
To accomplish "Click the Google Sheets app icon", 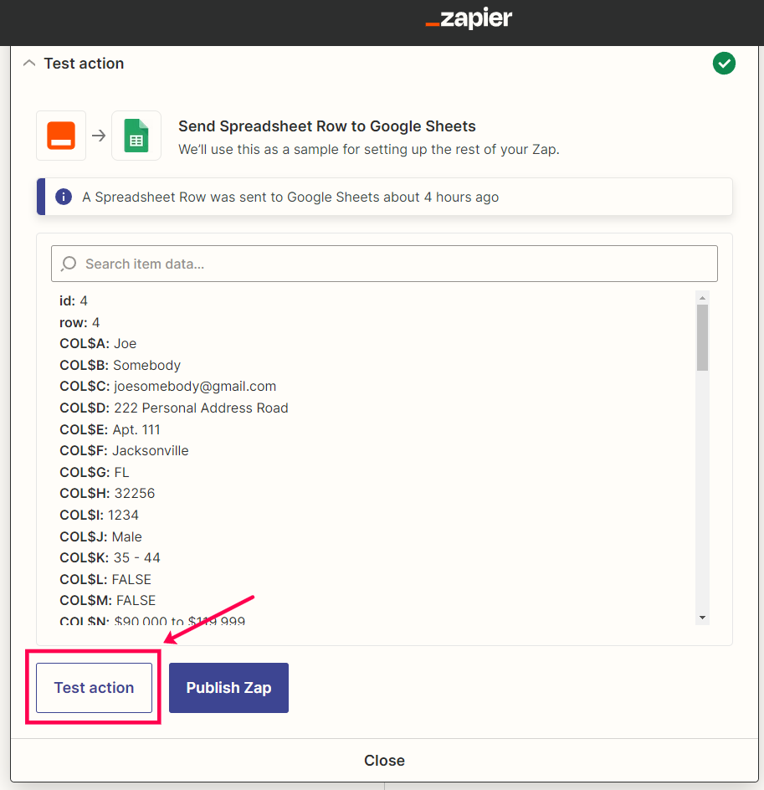I will tap(136, 136).
